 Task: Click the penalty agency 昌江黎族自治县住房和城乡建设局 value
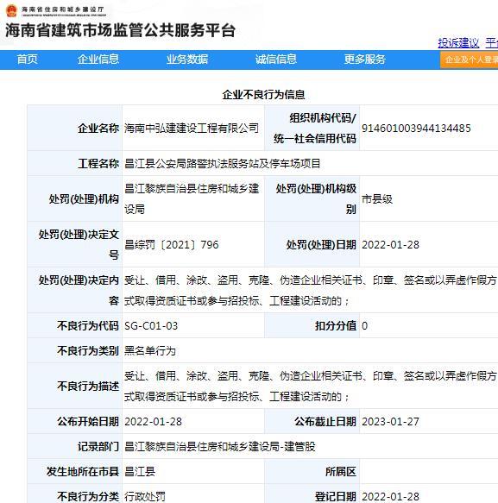click(192, 199)
